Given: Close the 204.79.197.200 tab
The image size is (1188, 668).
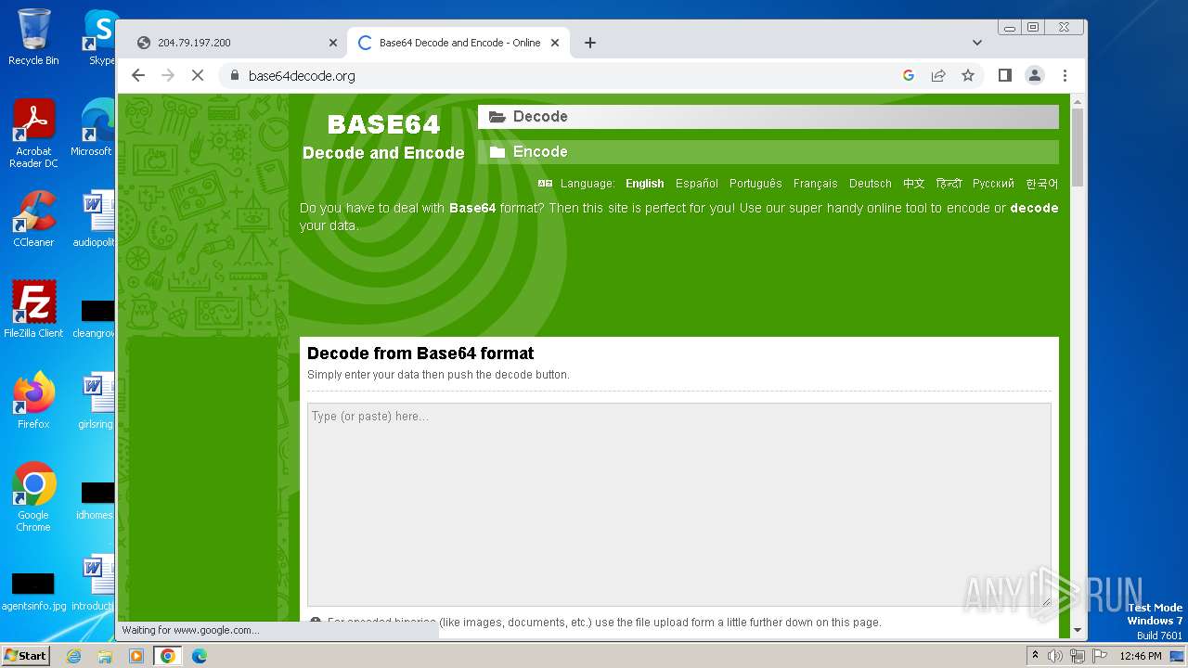Looking at the screenshot, I should pos(333,43).
